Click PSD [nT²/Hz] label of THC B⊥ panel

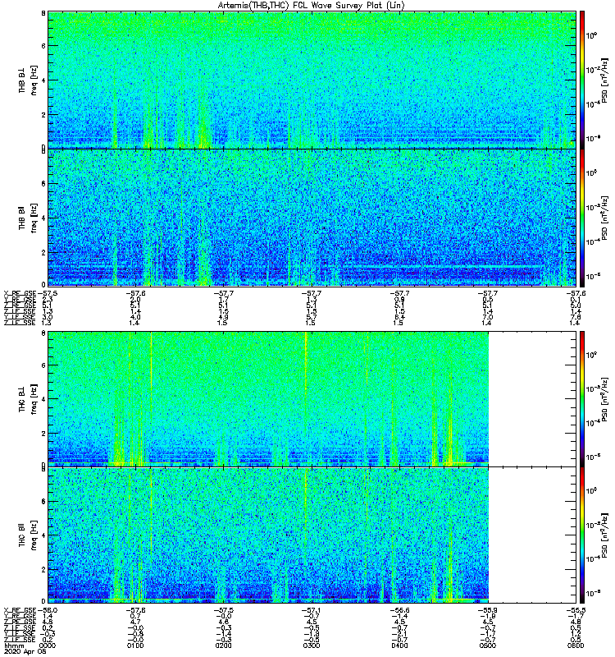click(605, 398)
